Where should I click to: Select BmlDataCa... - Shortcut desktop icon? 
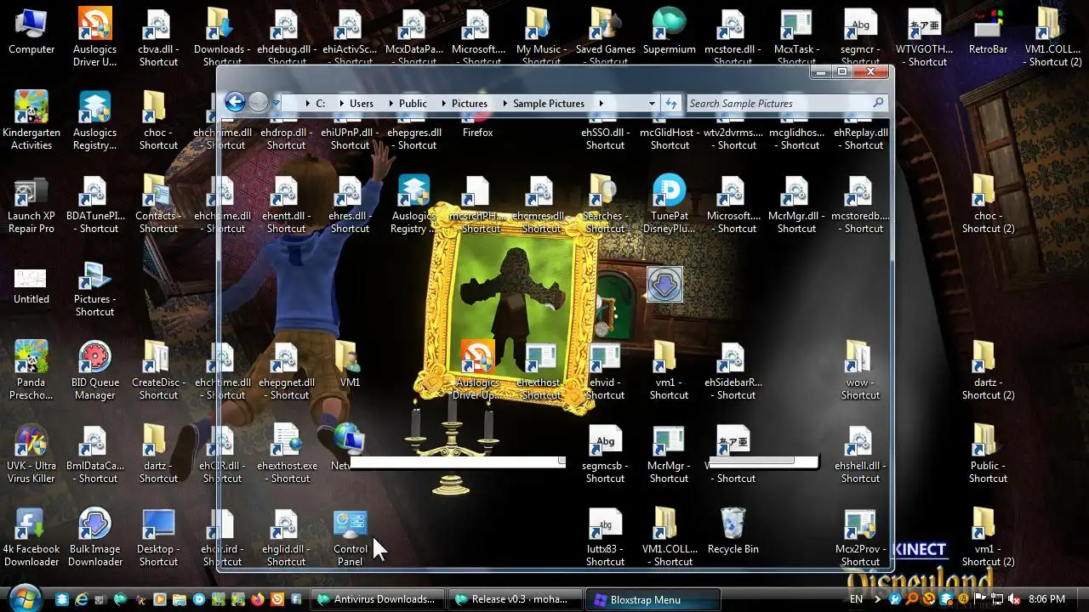pyautogui.click(x=94, y=455)
